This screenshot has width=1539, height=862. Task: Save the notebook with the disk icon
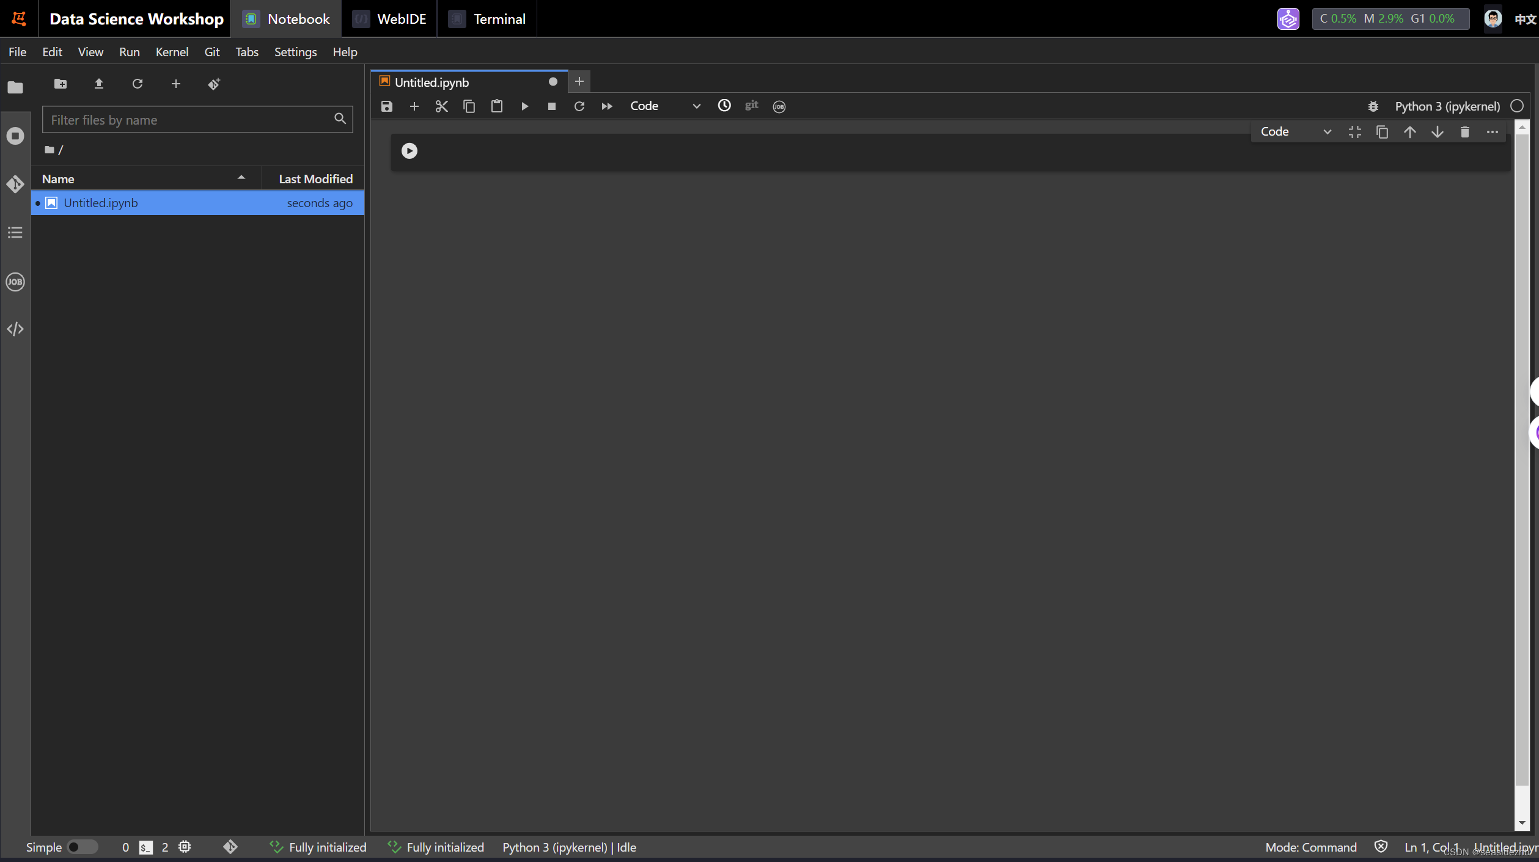point(386,106)
